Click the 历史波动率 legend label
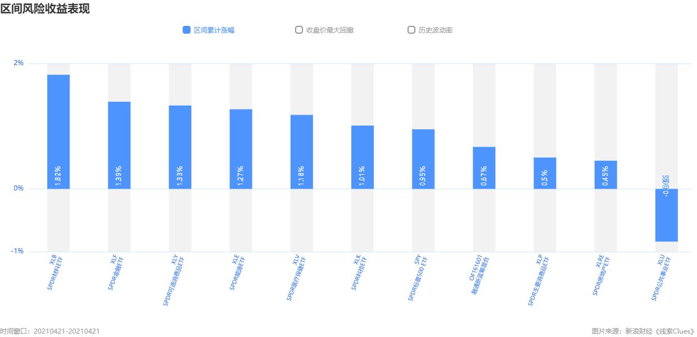 coord(436,30)
